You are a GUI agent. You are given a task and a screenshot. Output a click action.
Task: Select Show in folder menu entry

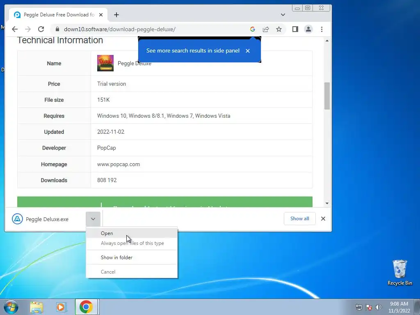click(x=132, y=258)
